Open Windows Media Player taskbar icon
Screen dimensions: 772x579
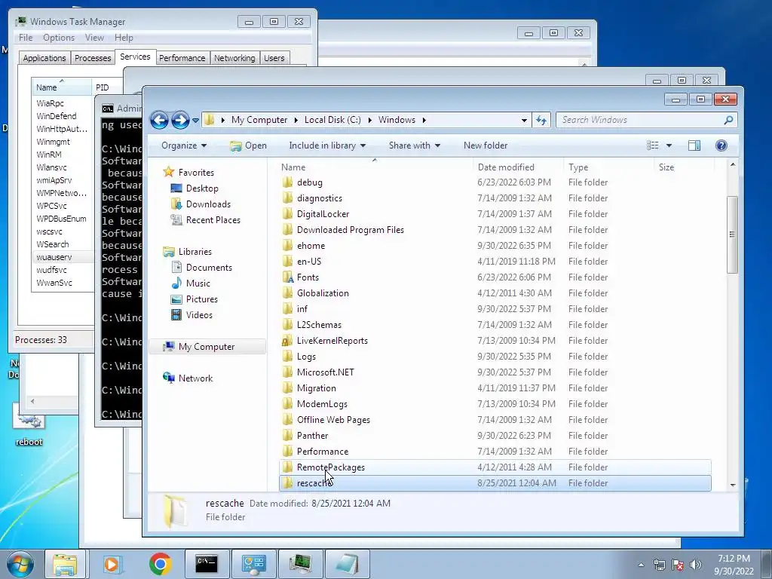click(x=112, y=564)
